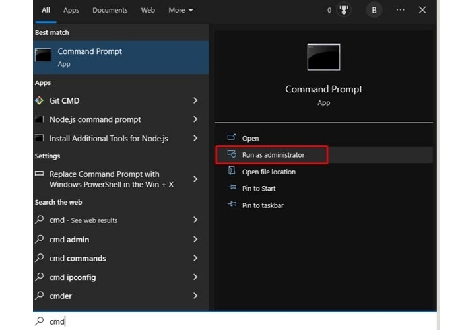Viewport: 462px width, 330px height.
Task: Close the search panel
Action: click(422, 10)
